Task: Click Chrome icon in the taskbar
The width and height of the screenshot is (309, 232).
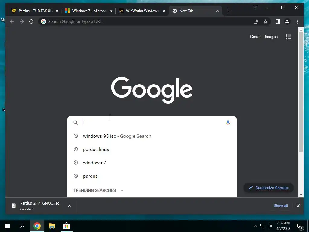Action: pyautogui.click(x=37, y=226)
